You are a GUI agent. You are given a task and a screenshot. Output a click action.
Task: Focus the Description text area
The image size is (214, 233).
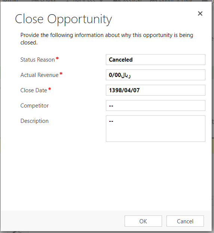pos(156,128)
